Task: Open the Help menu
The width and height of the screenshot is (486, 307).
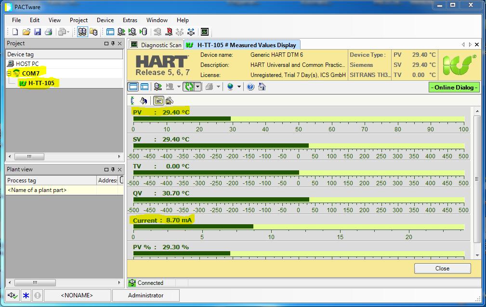Action: pos(183,20)
